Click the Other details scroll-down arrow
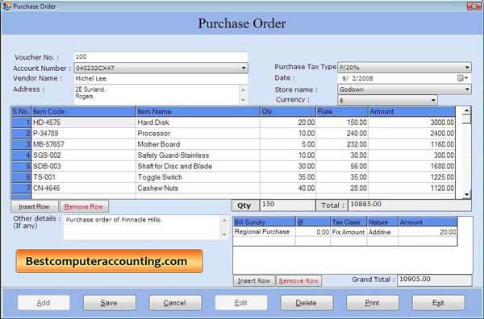This screenshot has width=484, height=319. tap(224, 235)
